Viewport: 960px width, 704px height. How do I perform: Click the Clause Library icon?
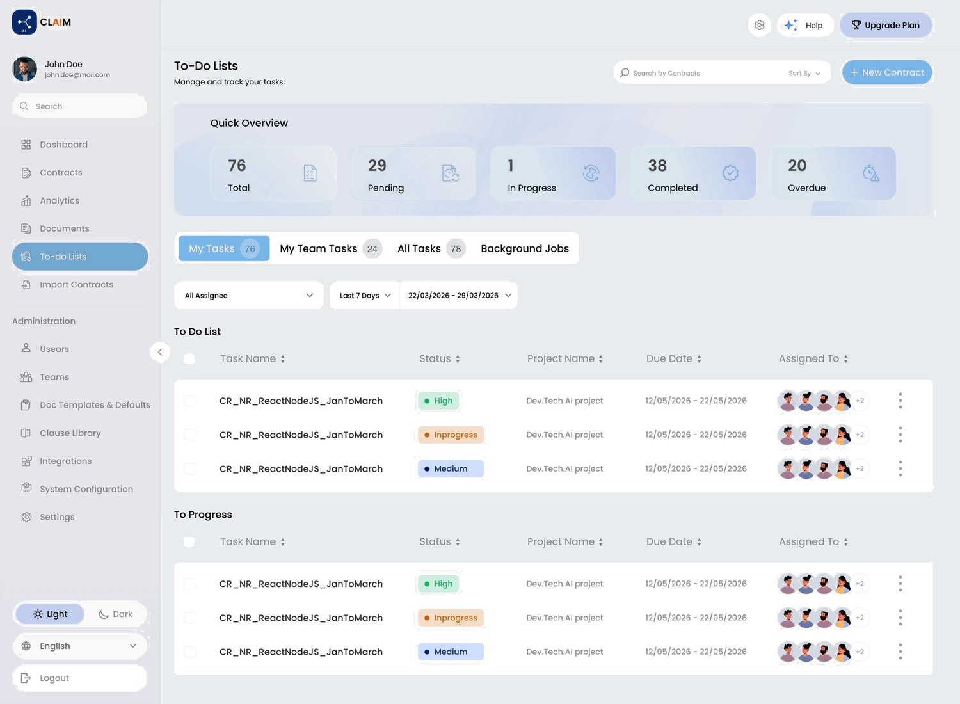26,433
